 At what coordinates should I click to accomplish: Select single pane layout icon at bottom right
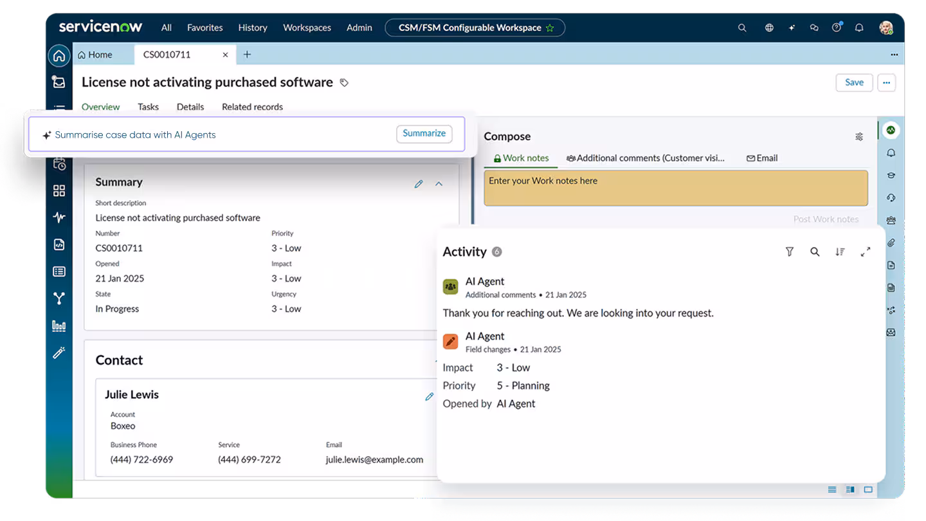tap(868, 489)
